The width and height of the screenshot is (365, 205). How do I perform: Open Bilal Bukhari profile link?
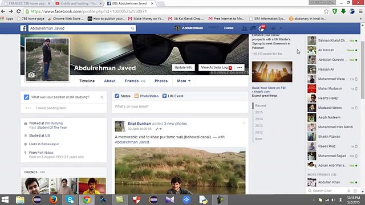pos(139,124)
